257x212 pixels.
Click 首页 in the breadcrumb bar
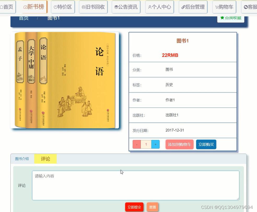24,18
